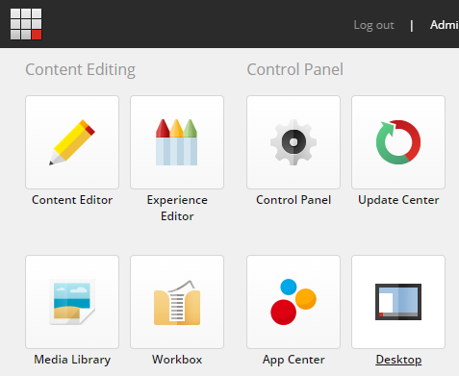Launch the Experience Editor crayons tile

pos(177,142)
